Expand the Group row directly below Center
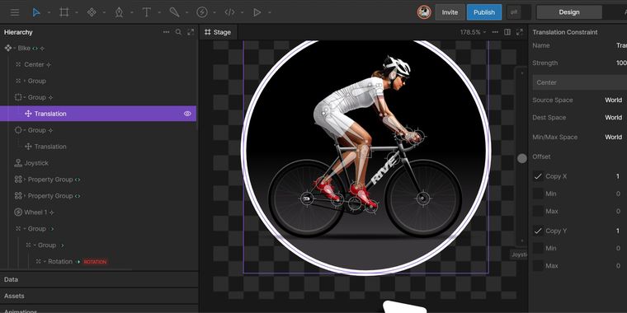The image size is (627, 313). pos(25,81)
